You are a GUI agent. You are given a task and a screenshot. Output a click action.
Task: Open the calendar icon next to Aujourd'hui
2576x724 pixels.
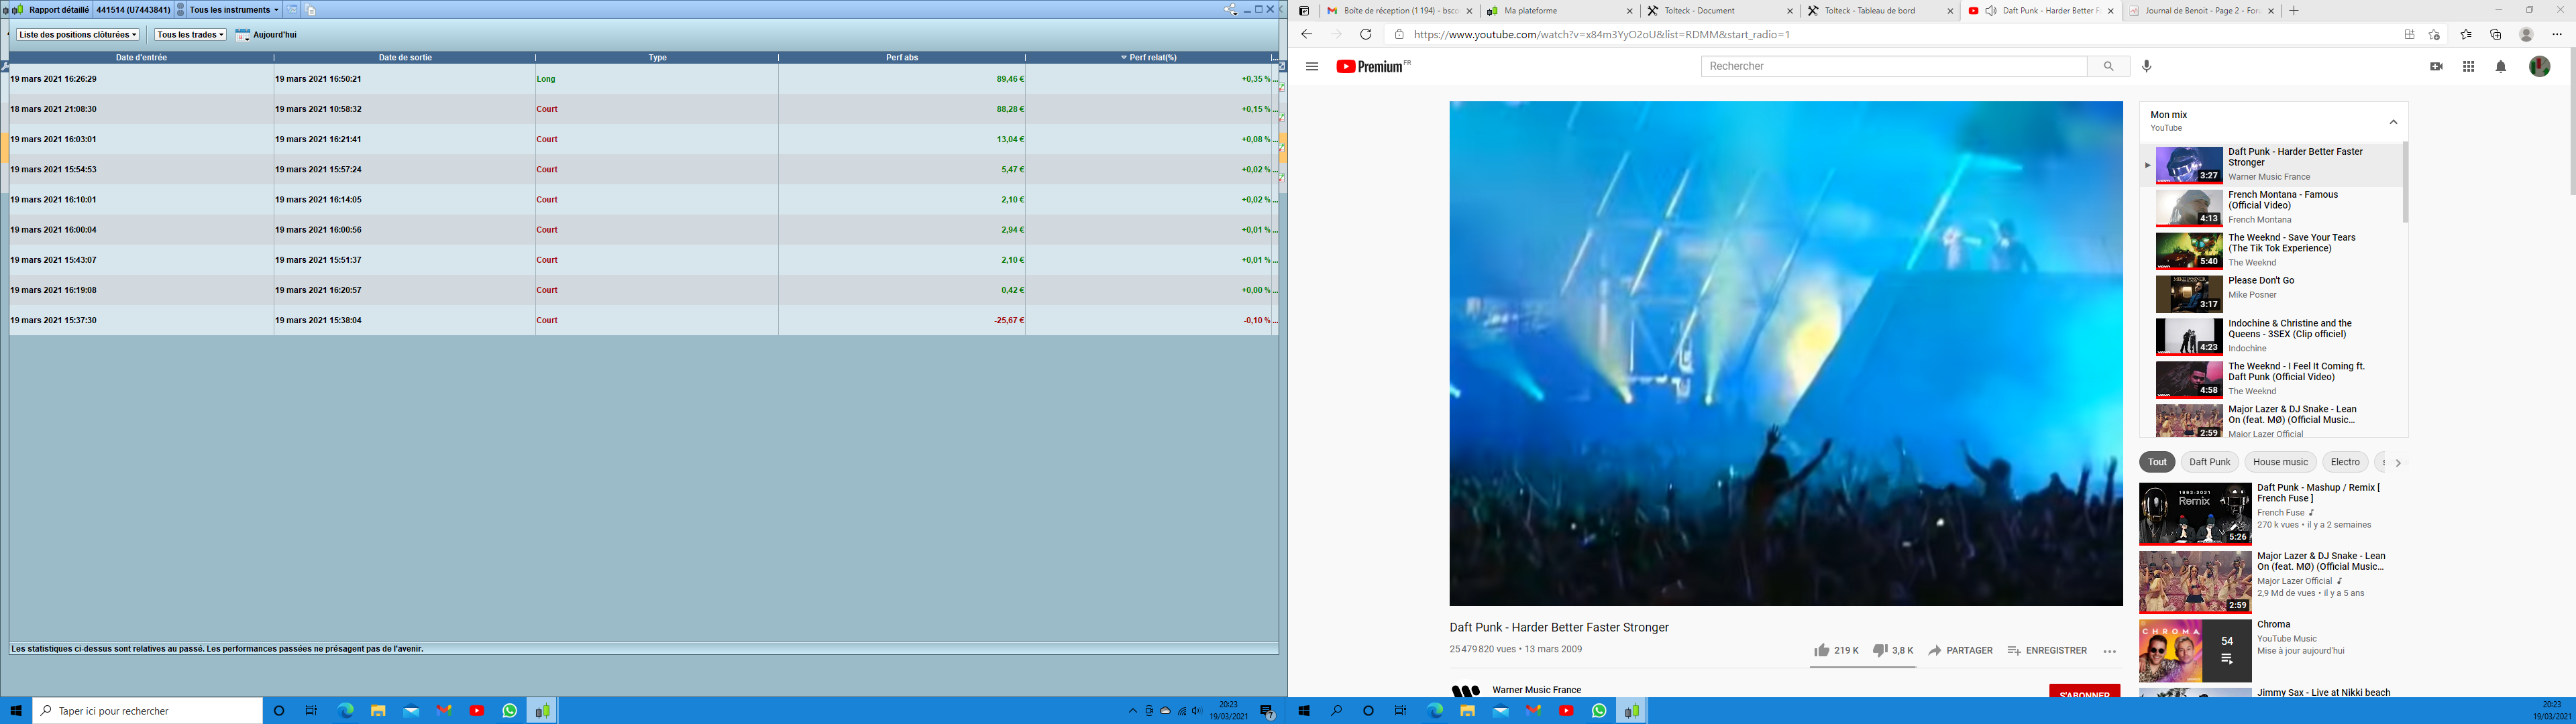(242, 35)
